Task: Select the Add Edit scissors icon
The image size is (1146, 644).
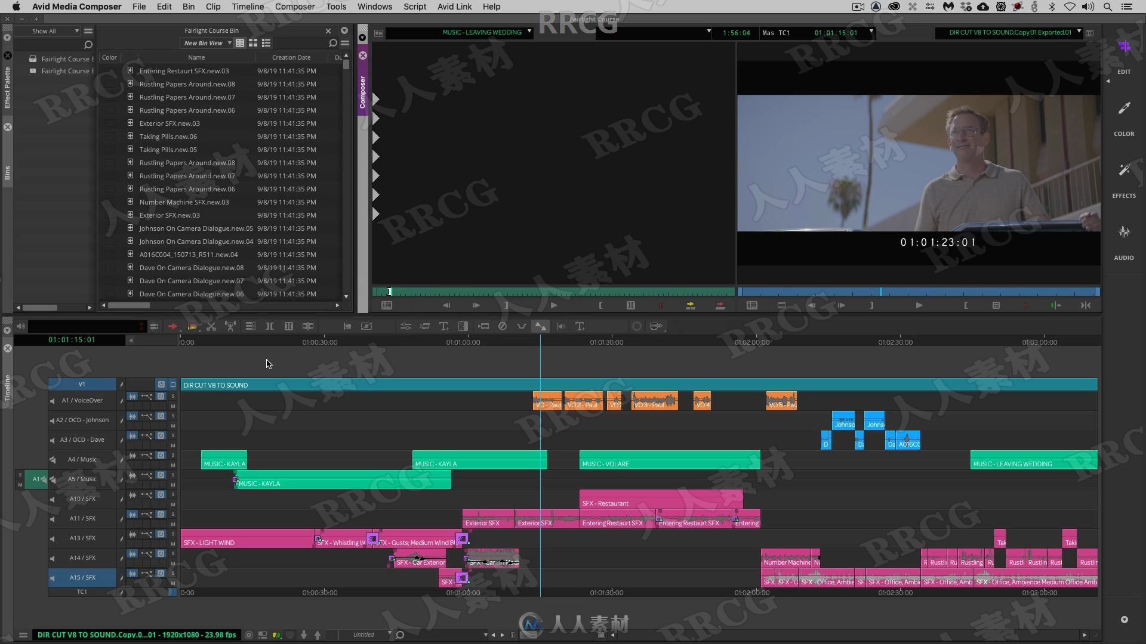Action: coord(211,326)
